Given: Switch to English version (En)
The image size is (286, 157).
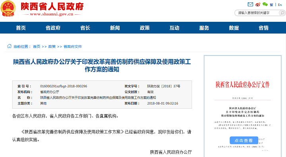Looking at the screenshot, I should pyautogui.click(x=280, y=5).
